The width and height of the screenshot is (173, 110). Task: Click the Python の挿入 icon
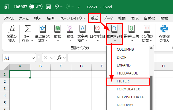pyautogui.click(x=164, y=28)
